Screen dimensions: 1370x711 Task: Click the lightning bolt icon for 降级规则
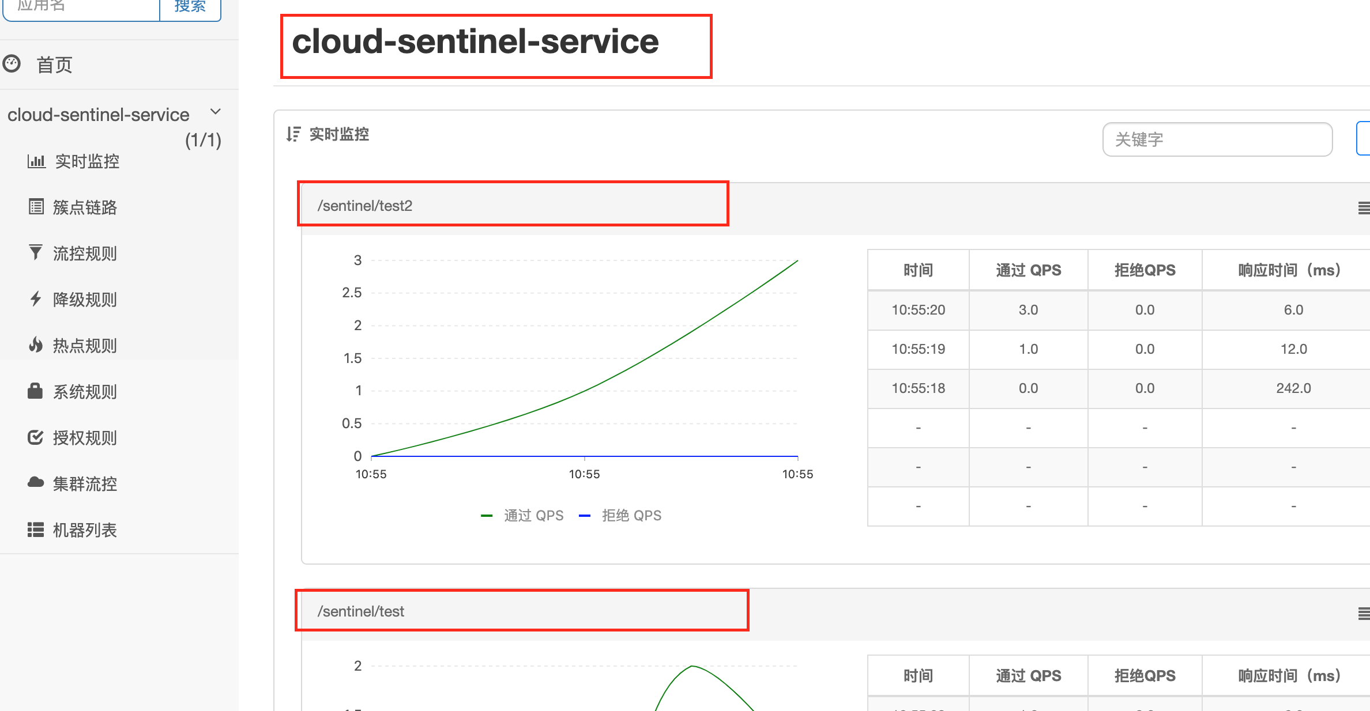pos(36,298)
